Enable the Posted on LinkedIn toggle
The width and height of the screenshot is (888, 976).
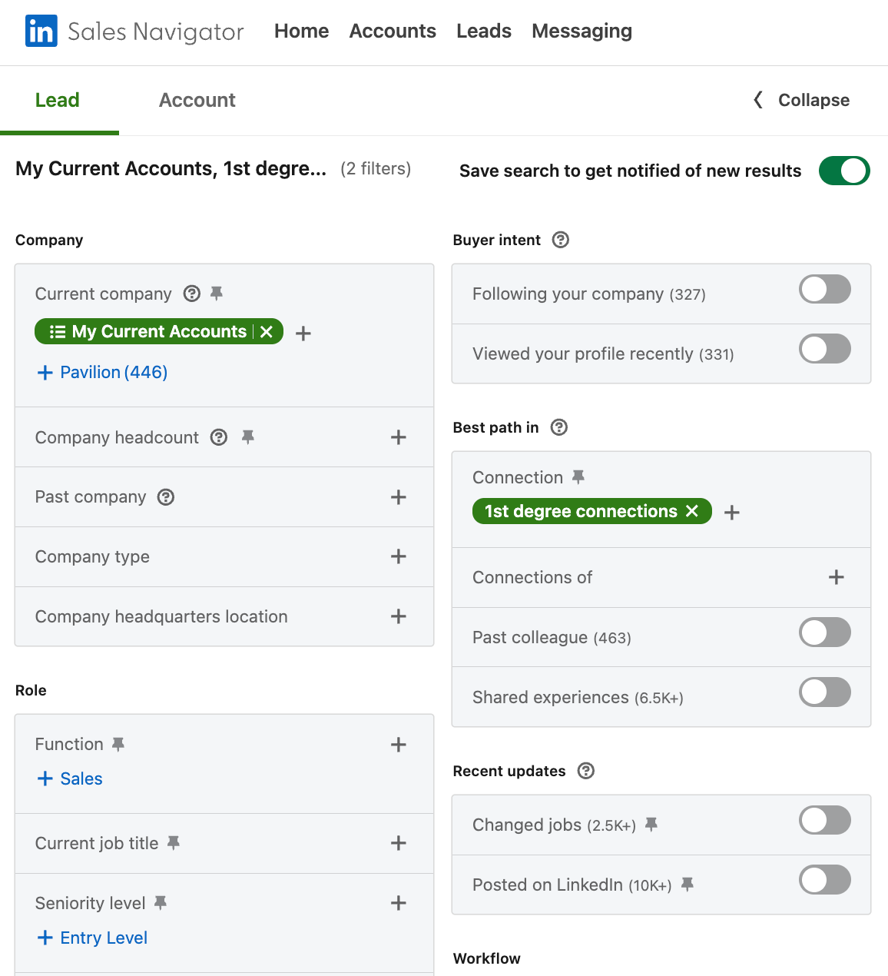(x=825, y=880)
